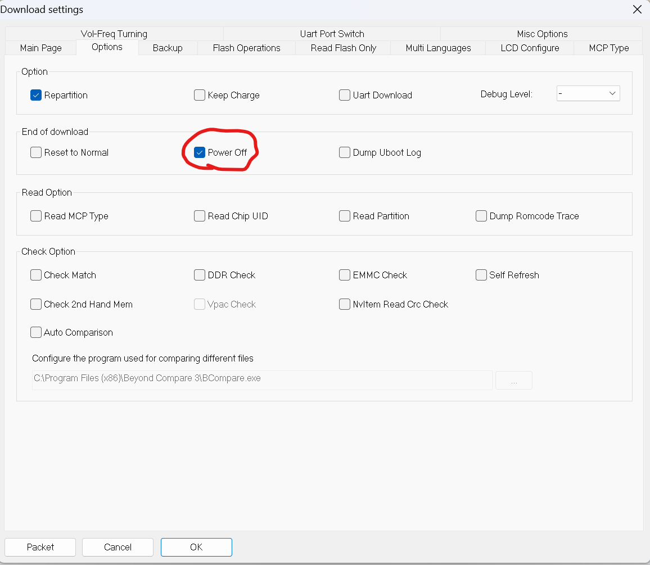Enable Reset to Normal after download
This screenshot has width=650, height=565.
(36, 152)
